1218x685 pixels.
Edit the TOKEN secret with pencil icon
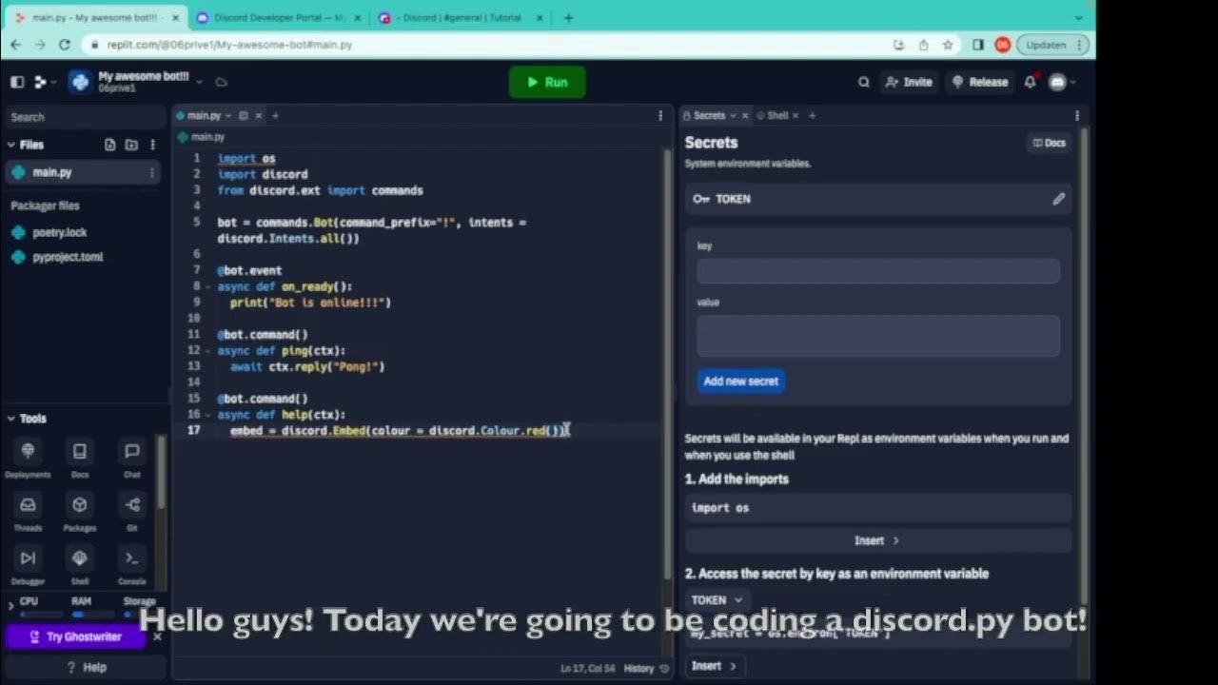click(x=1058, y=199)
